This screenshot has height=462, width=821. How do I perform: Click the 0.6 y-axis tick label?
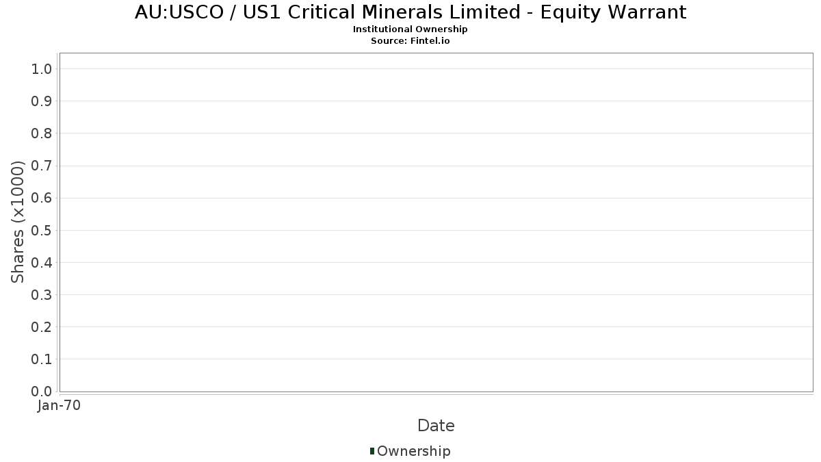[x=42, y=198]
